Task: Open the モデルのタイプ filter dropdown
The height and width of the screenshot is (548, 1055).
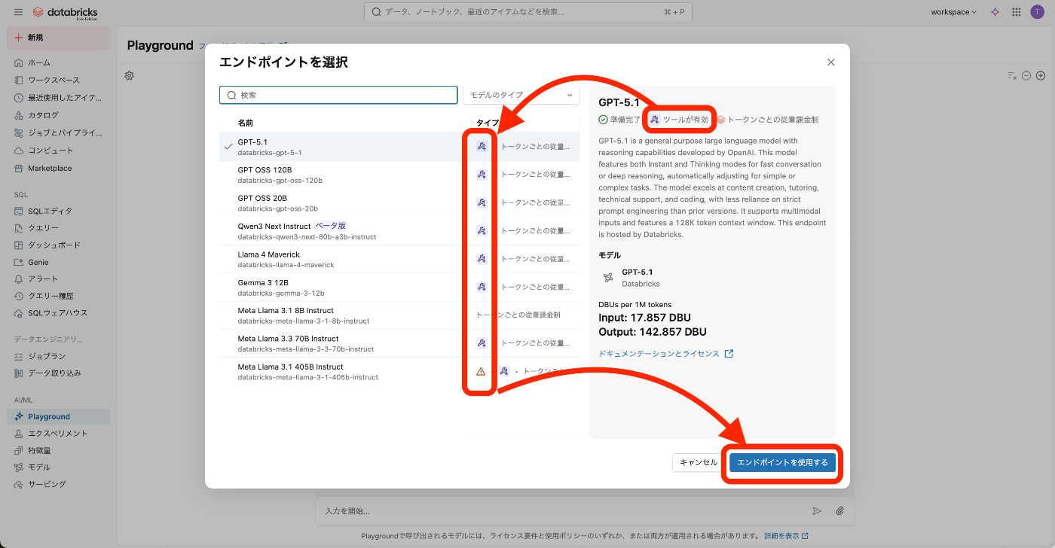Action: coord(521,95)
